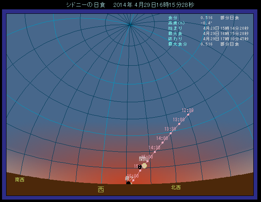Click the 北西 (northwest) direction label
Image resolution: width=261 pixels, height=202 pixels.
pos(176,187)
